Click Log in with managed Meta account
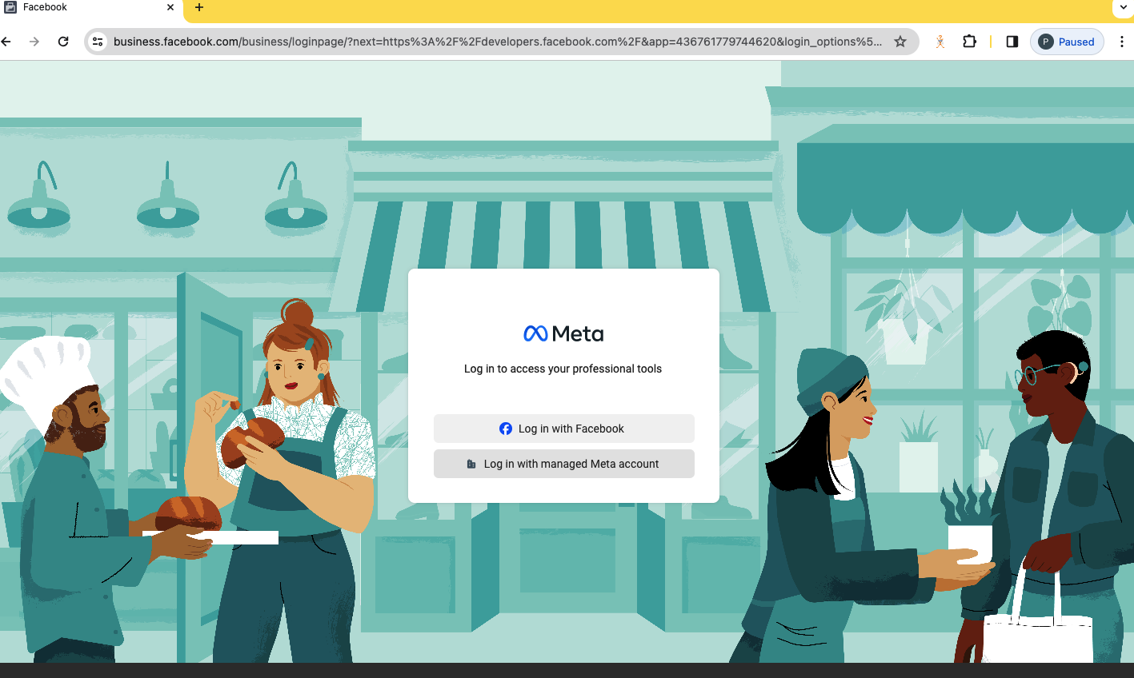 tap(563, 464)
